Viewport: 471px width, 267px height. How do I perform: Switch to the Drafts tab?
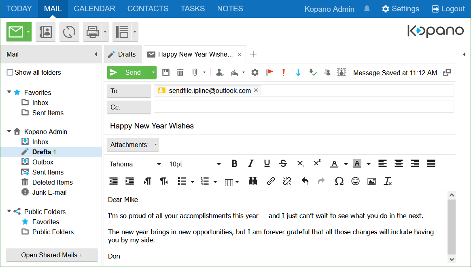[122, 54]
